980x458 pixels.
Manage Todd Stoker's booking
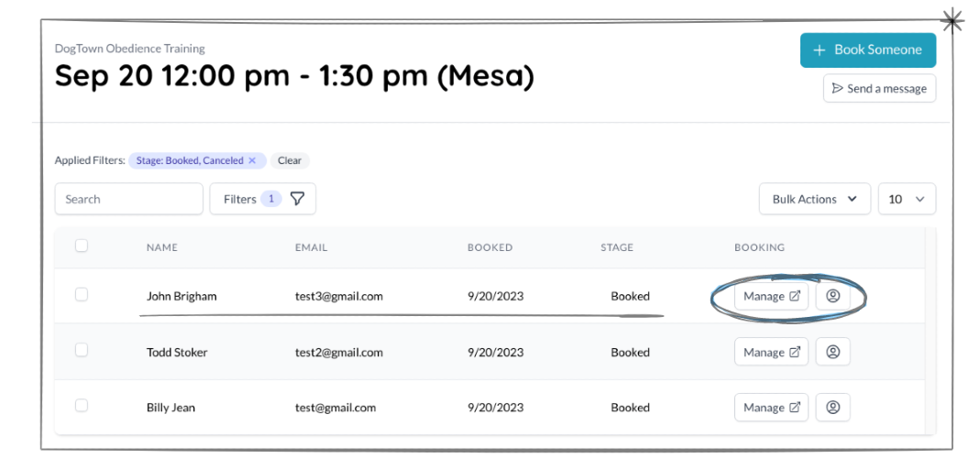pos(771,352)
